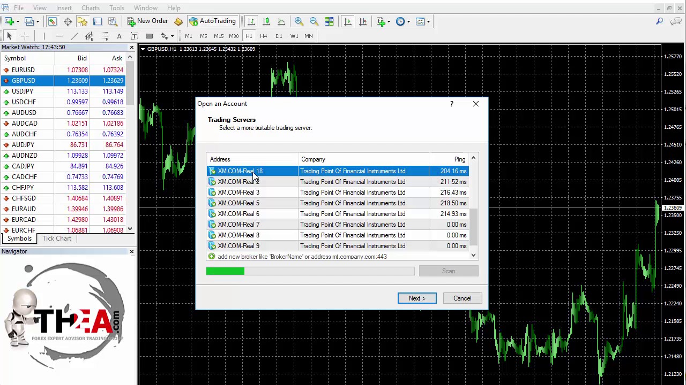Toggle chart shift from right border

[363, 21]
